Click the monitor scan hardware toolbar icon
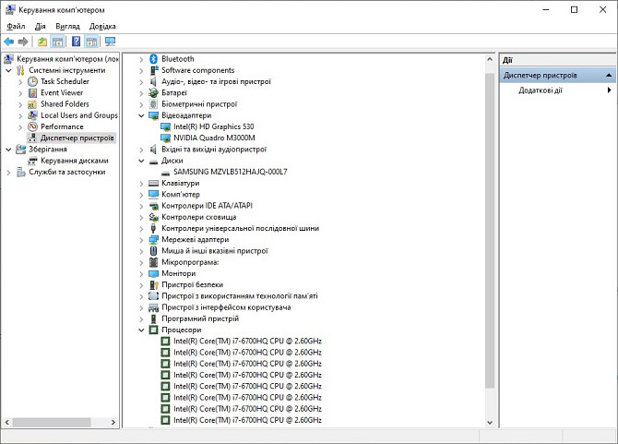This screenshot has height=444, width=618. click(x=110, y=42)
